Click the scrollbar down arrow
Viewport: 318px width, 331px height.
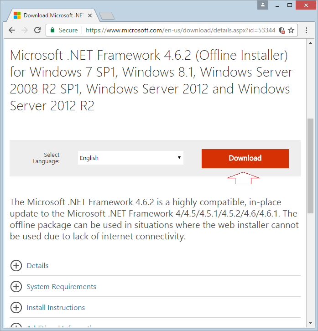point(310,323)
